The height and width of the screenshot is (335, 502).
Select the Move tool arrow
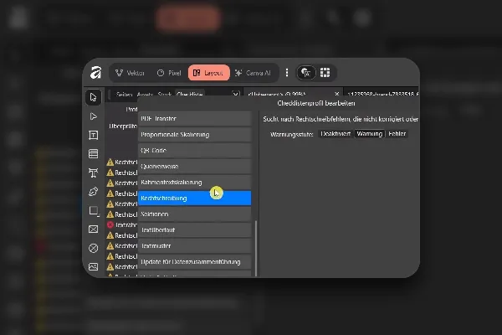pos(93,97)
